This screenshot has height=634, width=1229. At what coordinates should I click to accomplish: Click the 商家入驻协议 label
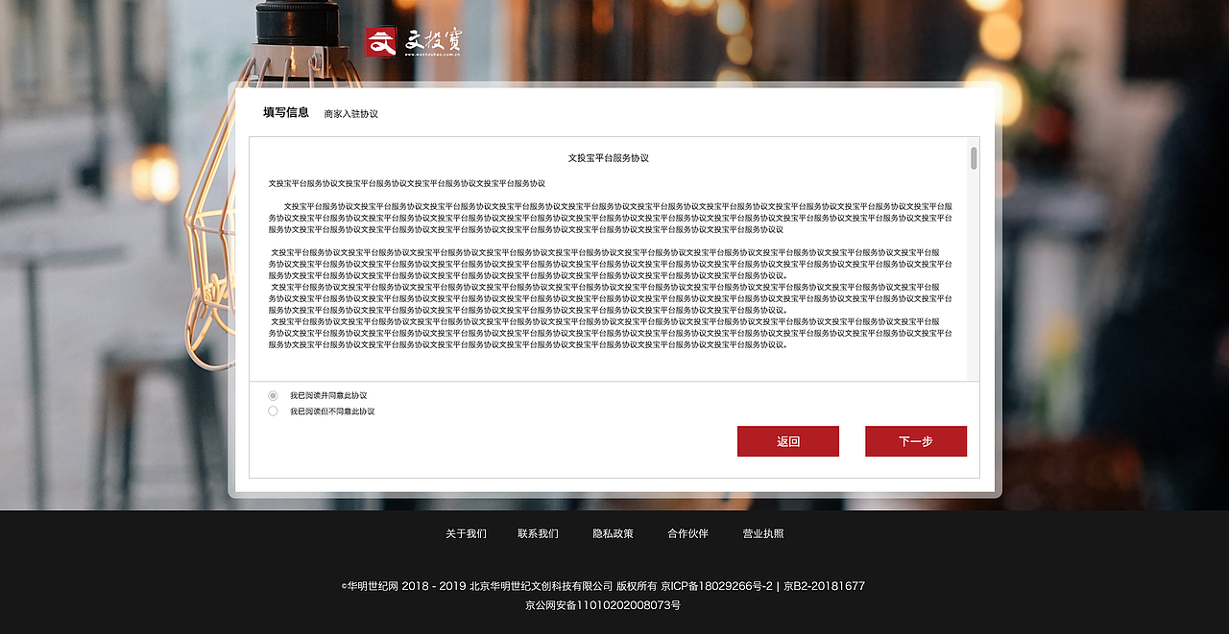tap(351, 113)
